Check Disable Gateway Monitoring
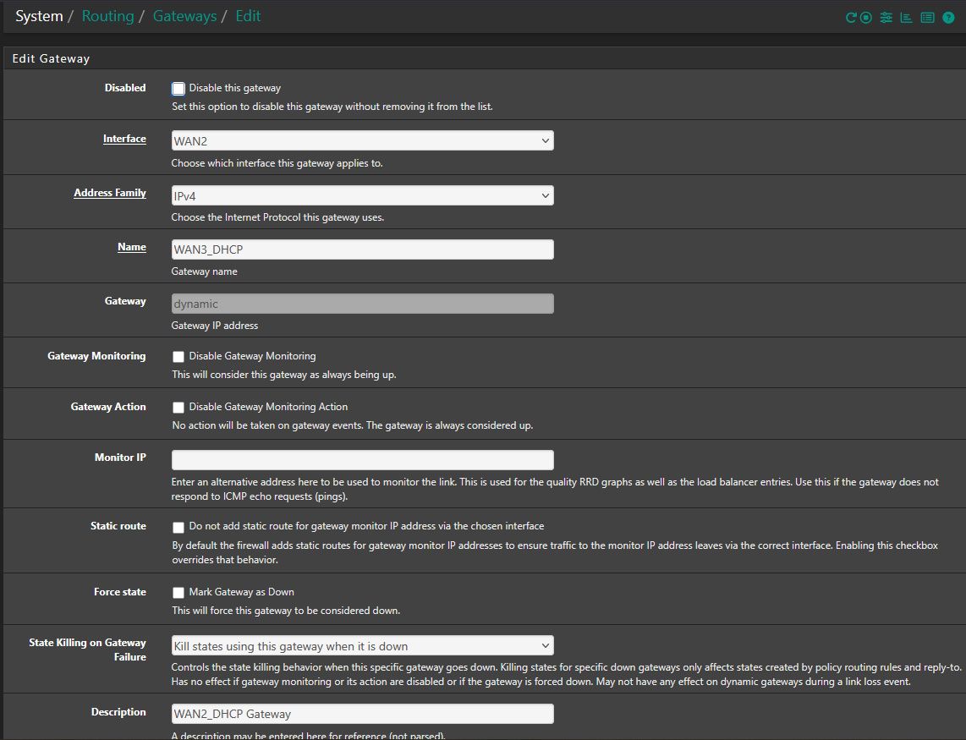Screen dimensions: 966x740 coord(178,357)
